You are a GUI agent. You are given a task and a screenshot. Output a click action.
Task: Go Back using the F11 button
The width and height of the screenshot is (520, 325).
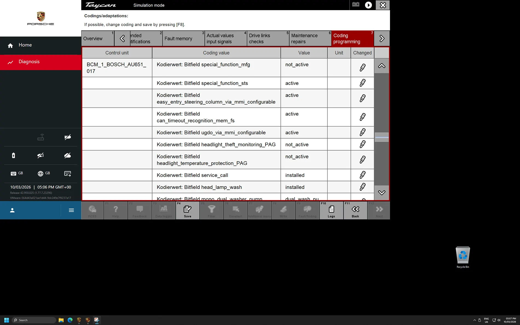[355, 210]
